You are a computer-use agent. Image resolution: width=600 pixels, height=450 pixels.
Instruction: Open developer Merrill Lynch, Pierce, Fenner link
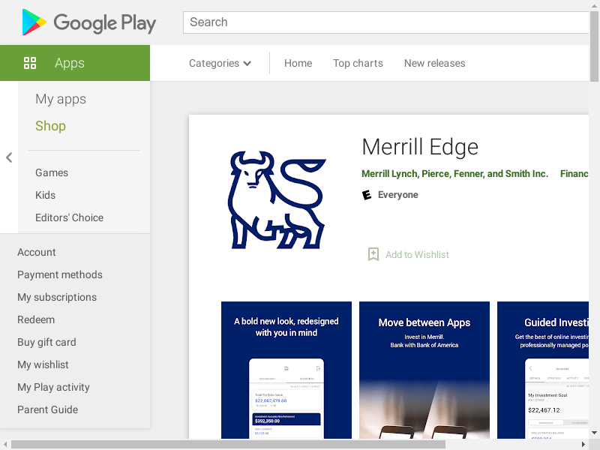coord(454,174)
